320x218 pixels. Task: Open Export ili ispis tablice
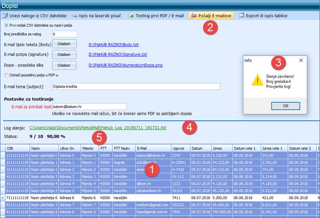click(x=264, y=16)
